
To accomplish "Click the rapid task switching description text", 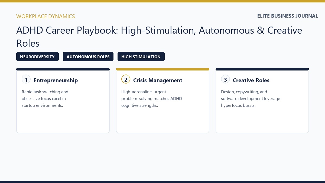I will [x=45, y=98].
